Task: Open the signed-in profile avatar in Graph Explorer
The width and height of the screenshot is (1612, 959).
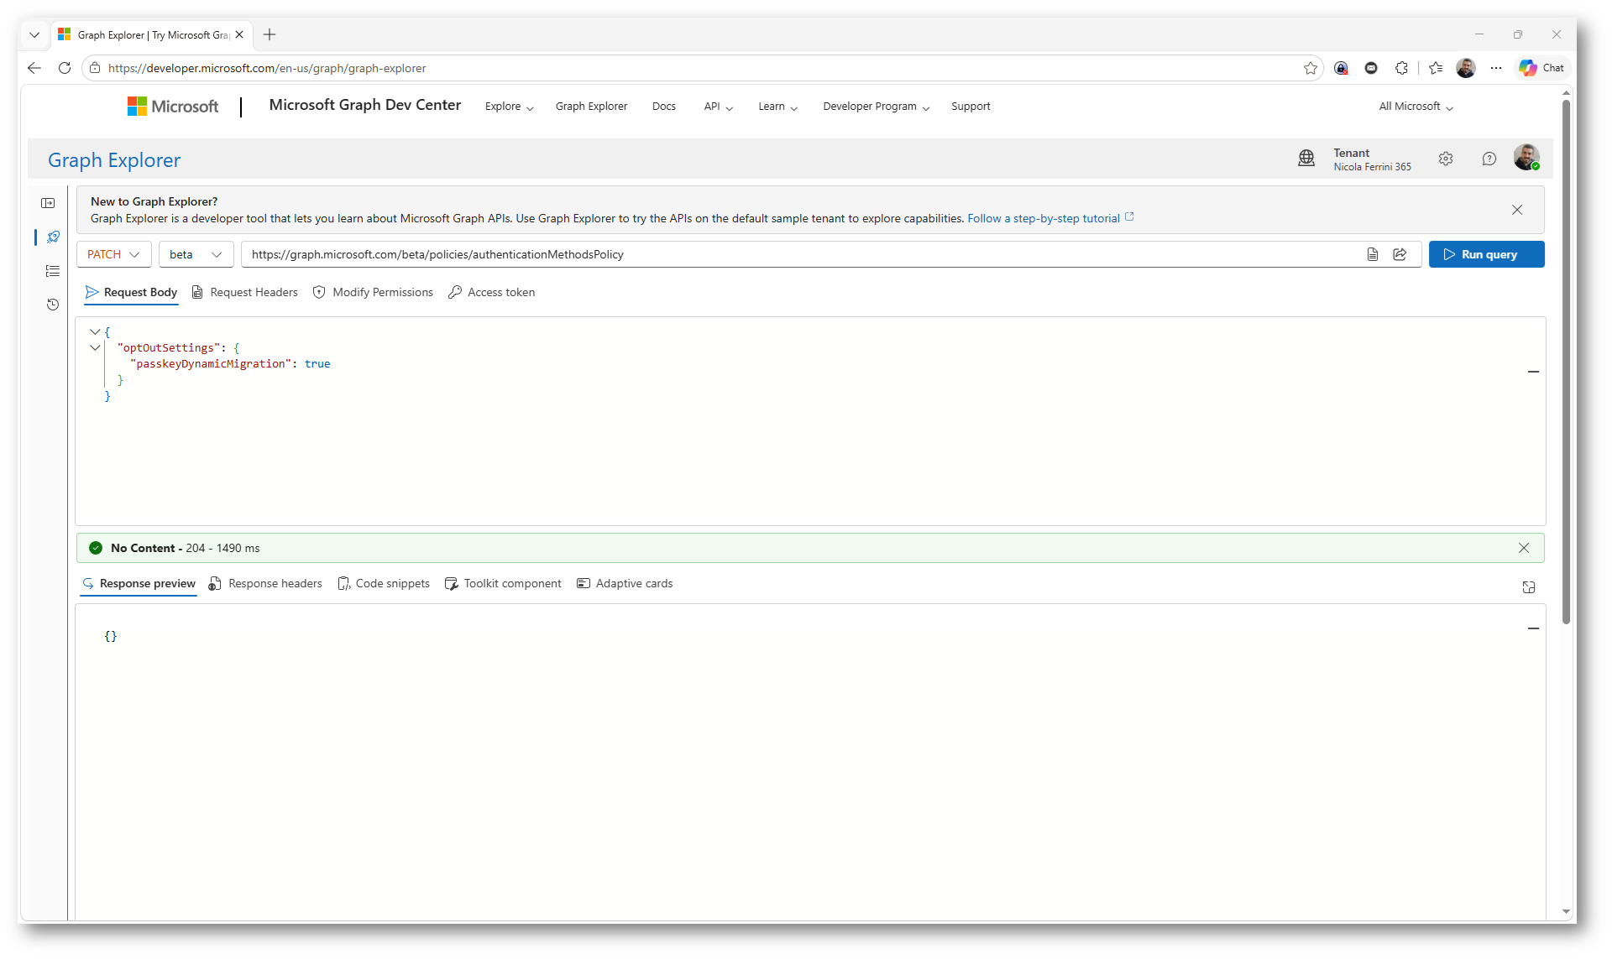Action: point(1526,157)
